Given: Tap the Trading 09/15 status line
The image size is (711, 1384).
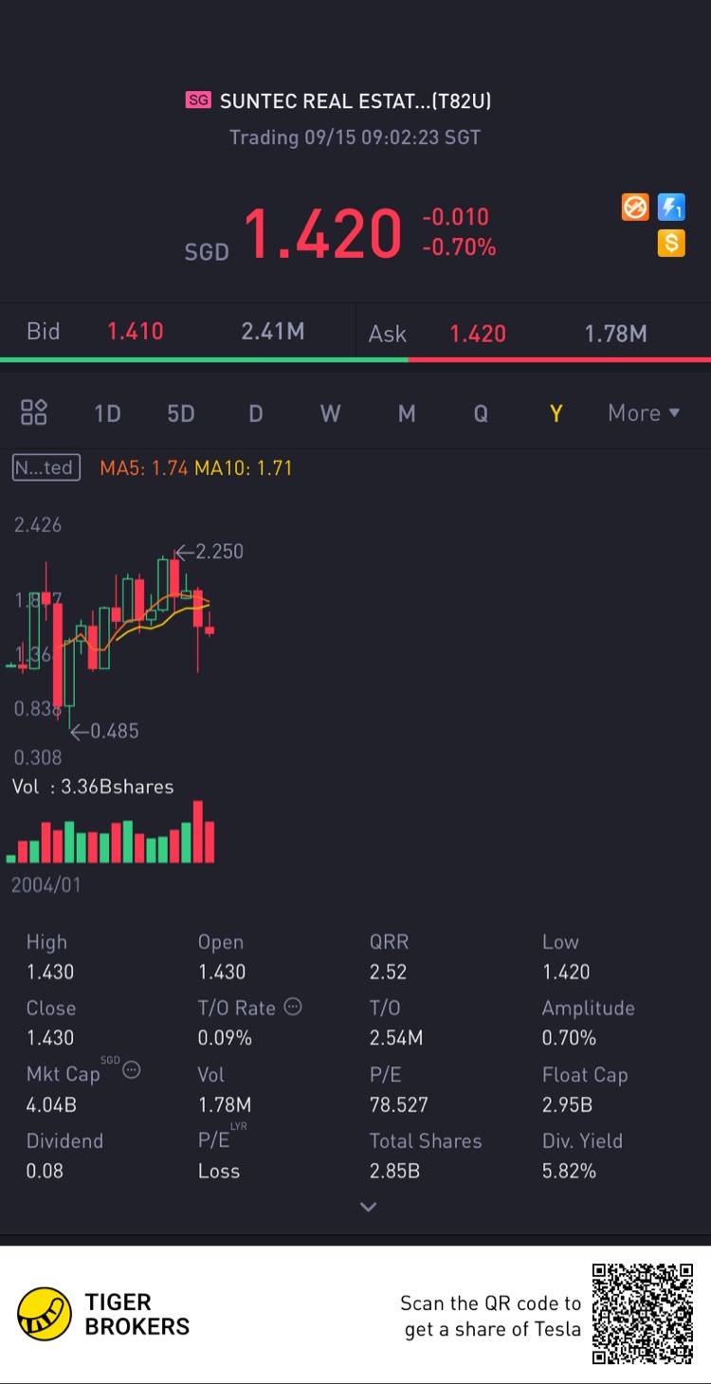Looking at the screenshot, I should point(355,137).
